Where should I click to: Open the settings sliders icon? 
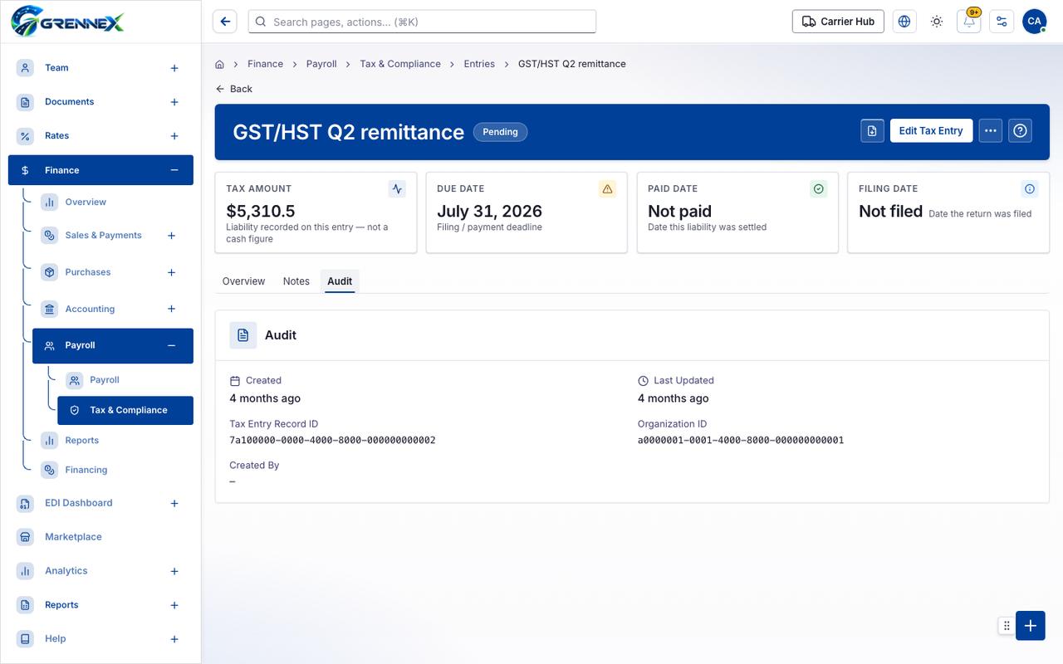pos(1002,22)
